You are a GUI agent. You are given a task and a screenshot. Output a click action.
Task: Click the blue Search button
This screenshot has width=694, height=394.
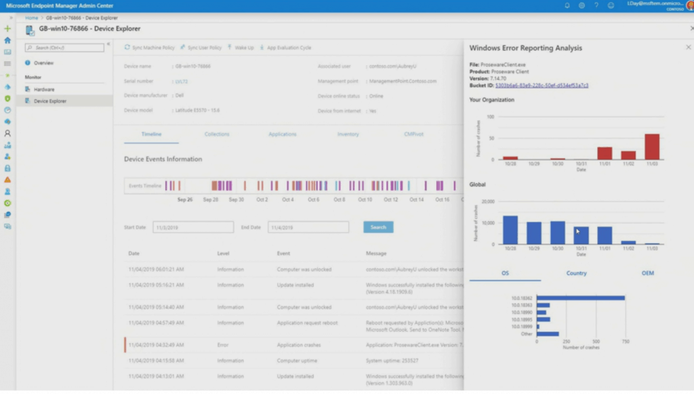378,227
